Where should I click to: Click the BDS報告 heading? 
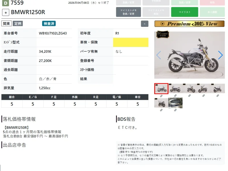[x=126, y=119]
